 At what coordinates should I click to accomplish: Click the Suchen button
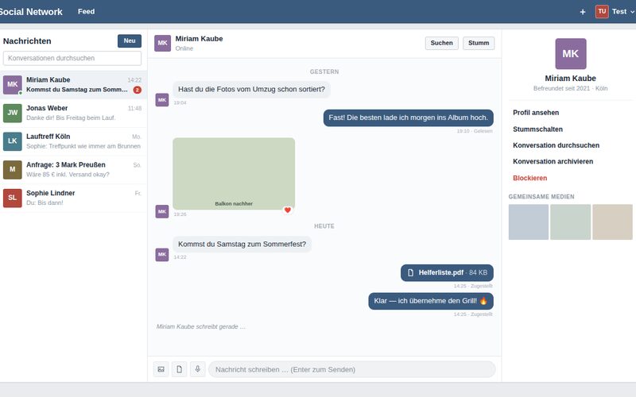pos(442,43)
